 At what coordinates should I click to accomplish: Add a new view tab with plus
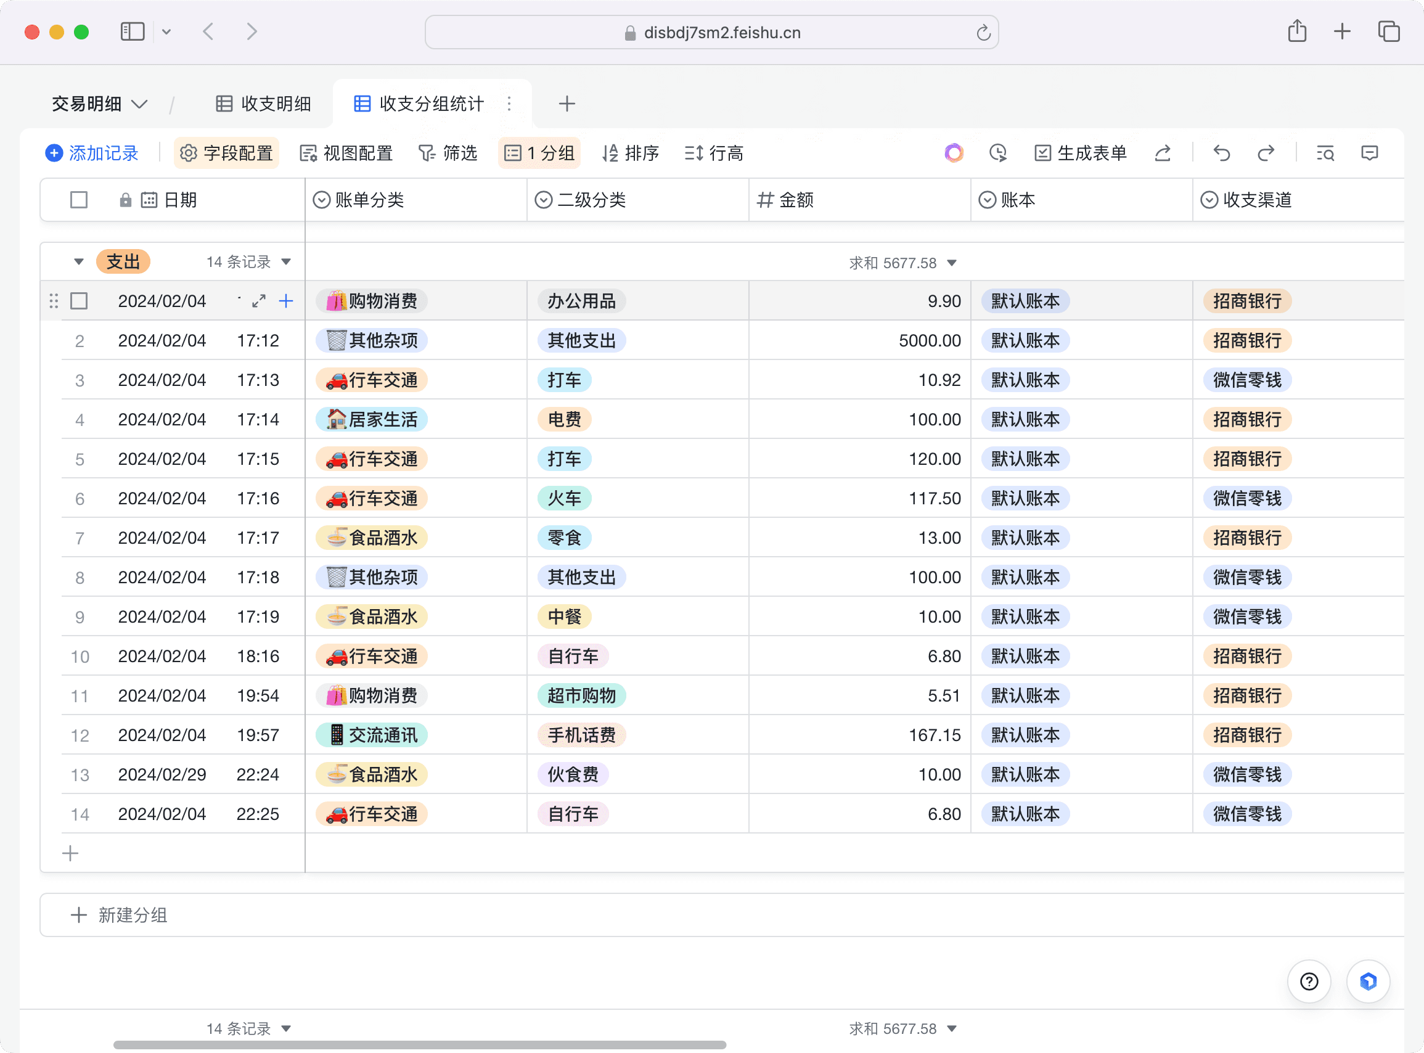tap(567, 104)
